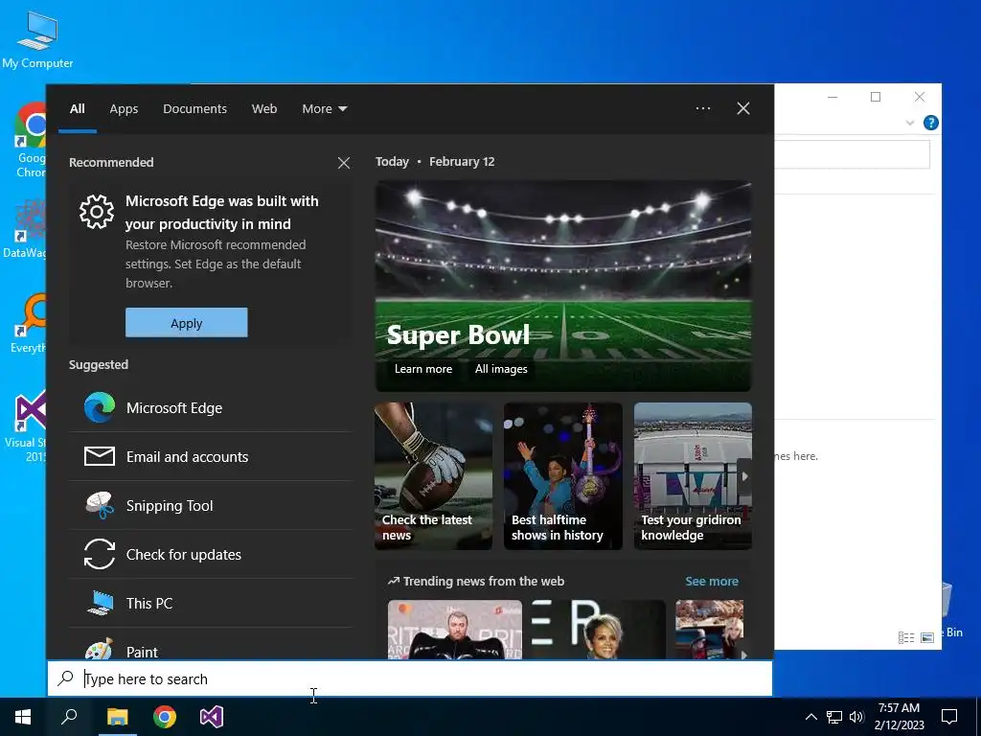Click Learn more on Super Bowl
This screenshot has height=736, width=981.
click(422, 369)
